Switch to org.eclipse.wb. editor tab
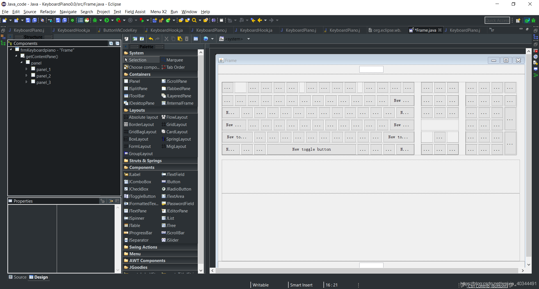This screenshot has height=289, width=539. tap(387, 30)
